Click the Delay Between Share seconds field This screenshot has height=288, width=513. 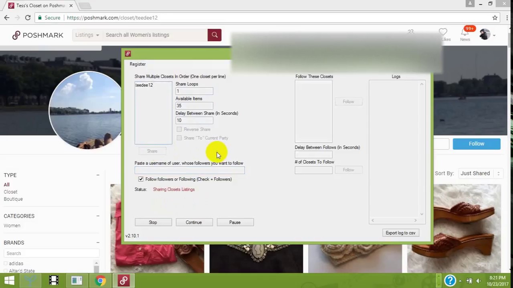(194, 120)
